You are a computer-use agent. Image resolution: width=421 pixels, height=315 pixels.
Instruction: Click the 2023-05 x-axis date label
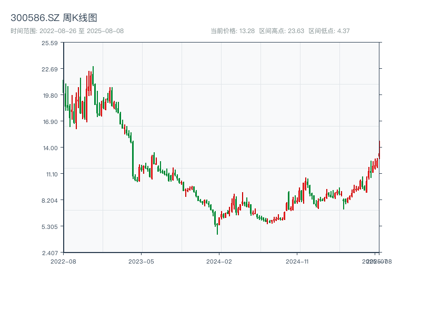click(141, 261)
